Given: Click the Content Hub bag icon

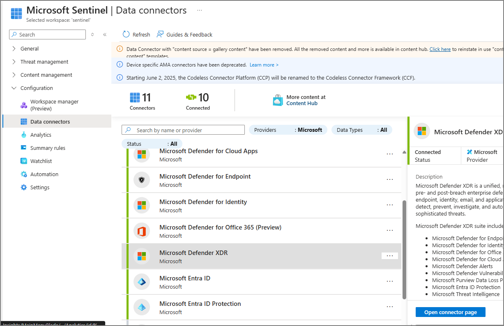Looking at the screenshot, I should coord(278,100).
